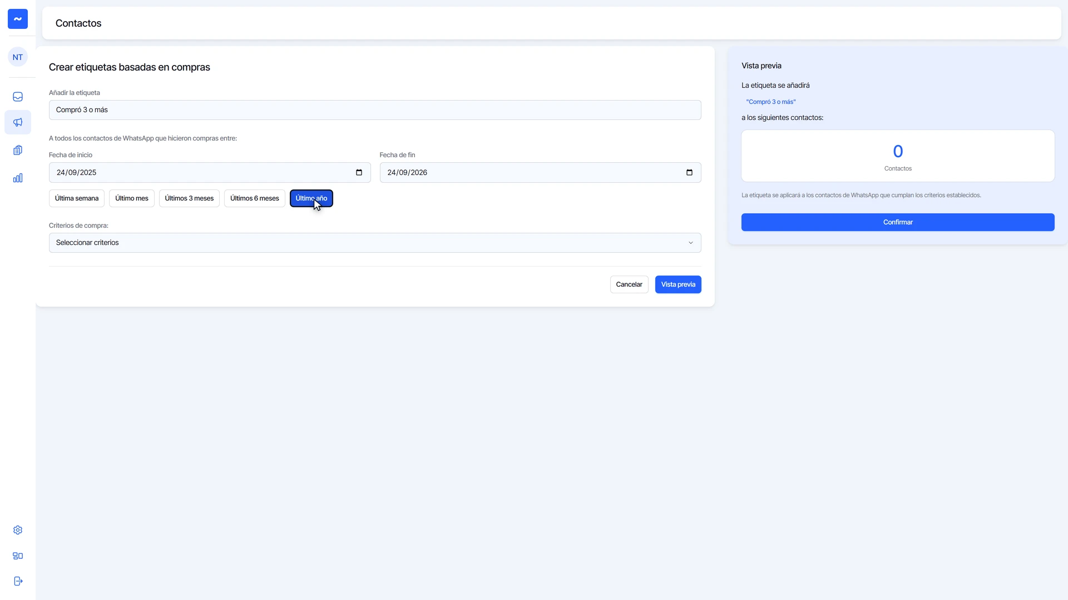This screenshot has height=600, width=1068.
Task: Select the Últimos 6 meses preset
Action: point(255,198)
